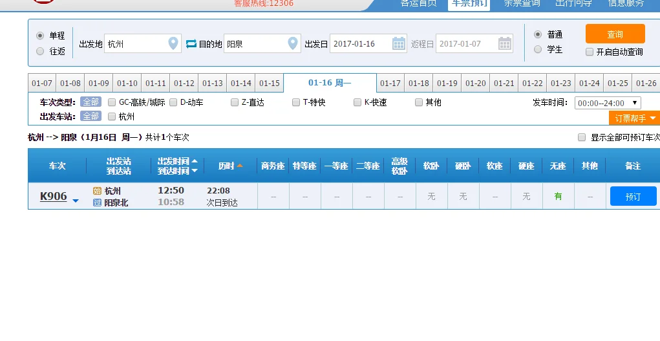The height and width of the screenshot is (341, 660).
Task: Click 有 availability in 无座 column
Action: pos(558,196)
